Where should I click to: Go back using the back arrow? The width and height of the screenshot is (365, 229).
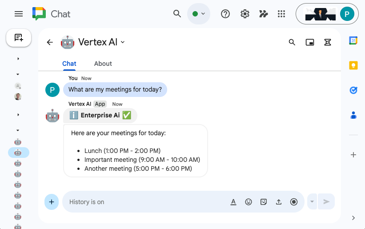pyautogui.click(x=50, y=42)
